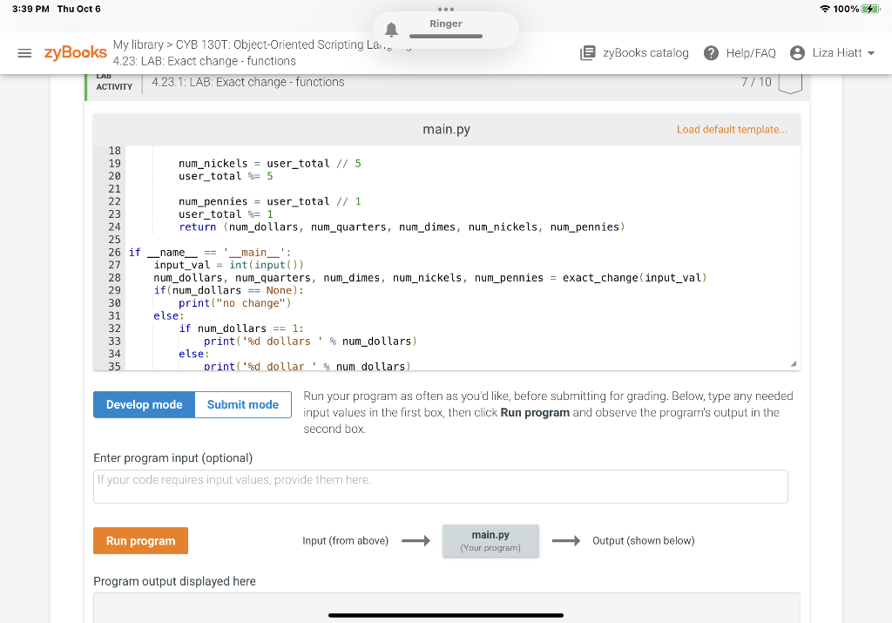
Task: Switch to Submit mode
Action: pos(242,404)
